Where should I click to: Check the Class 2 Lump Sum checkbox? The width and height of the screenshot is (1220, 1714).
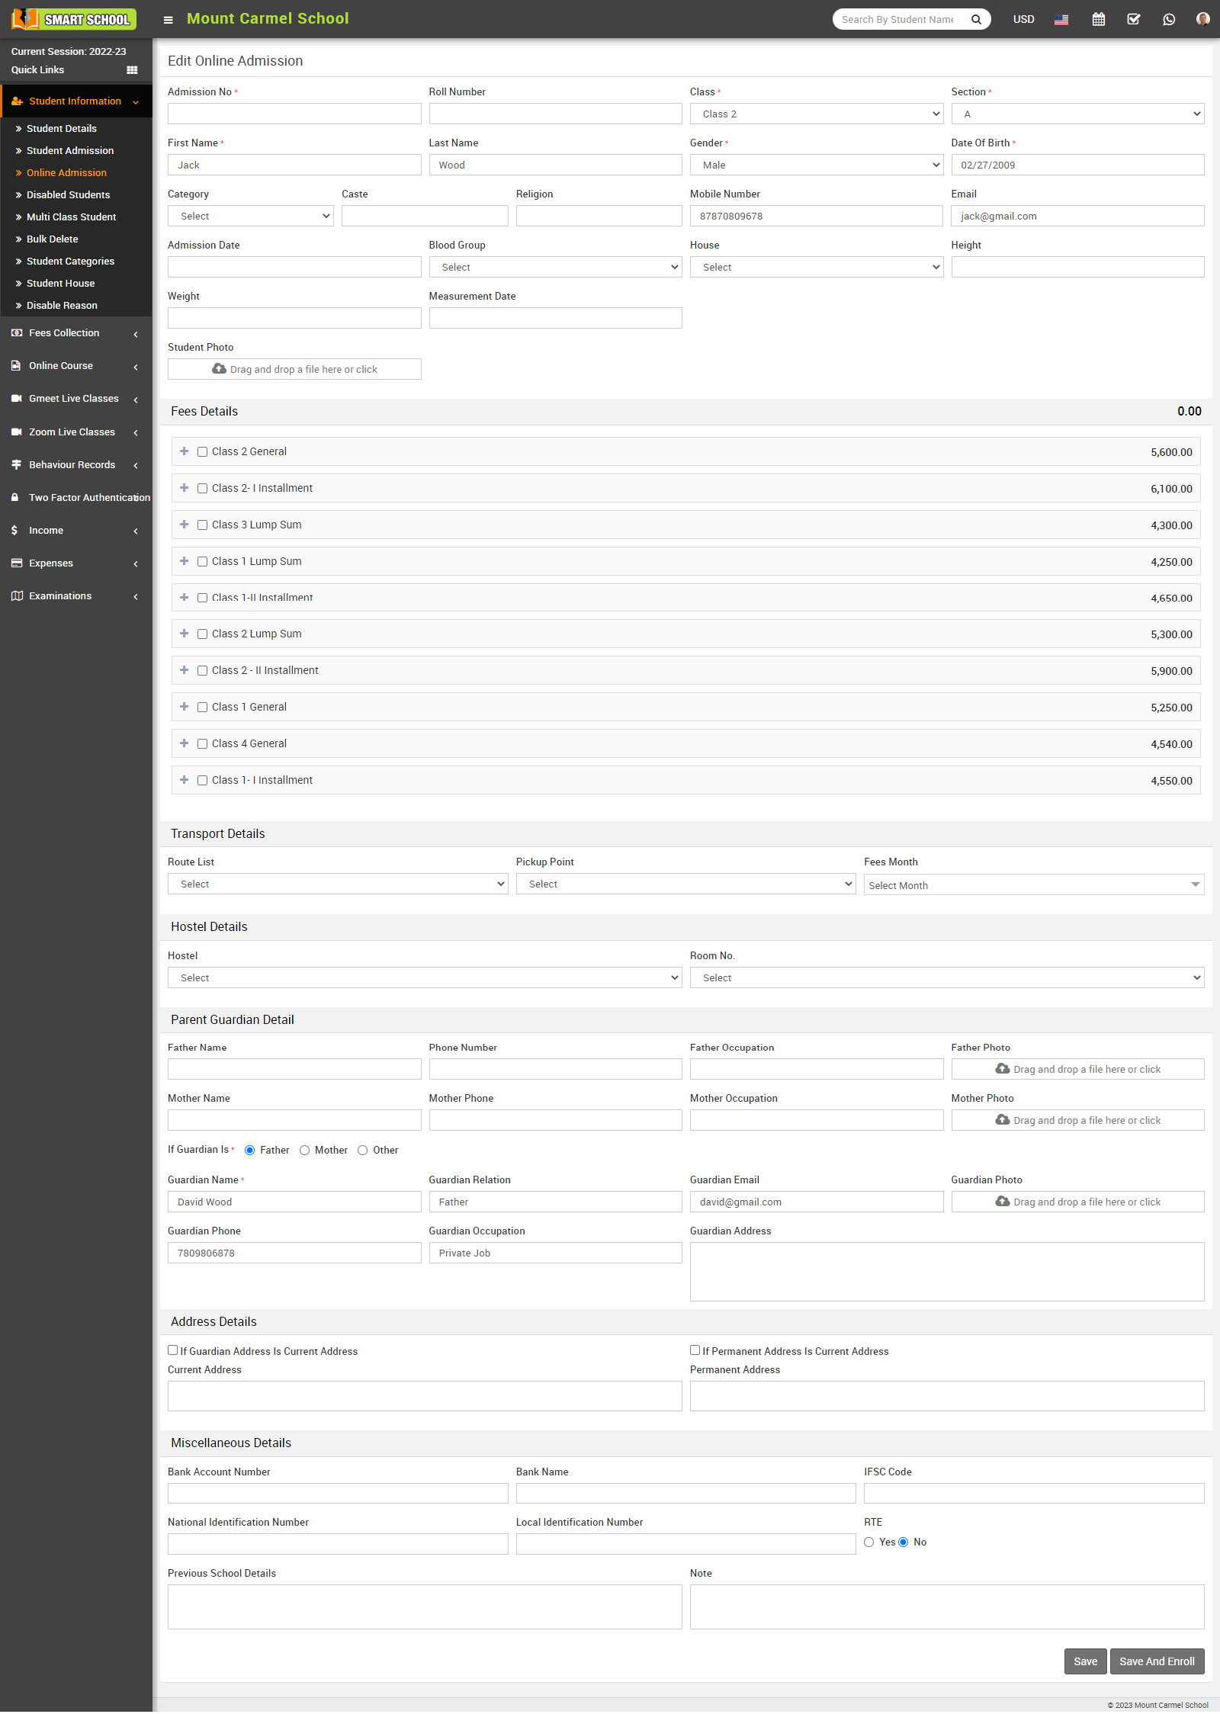click(202, 634)
